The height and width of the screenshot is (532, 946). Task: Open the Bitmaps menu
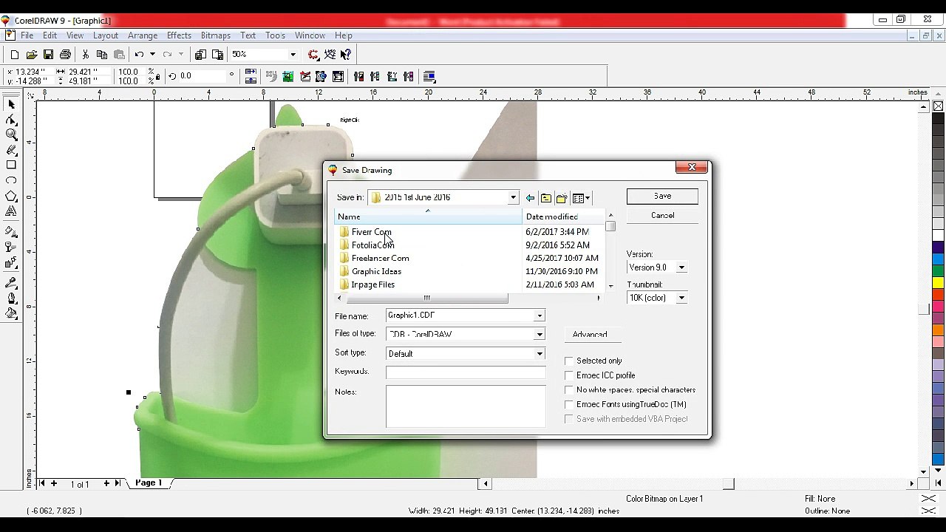[216, 35]
